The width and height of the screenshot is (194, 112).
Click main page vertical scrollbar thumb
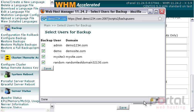point(192,91)
